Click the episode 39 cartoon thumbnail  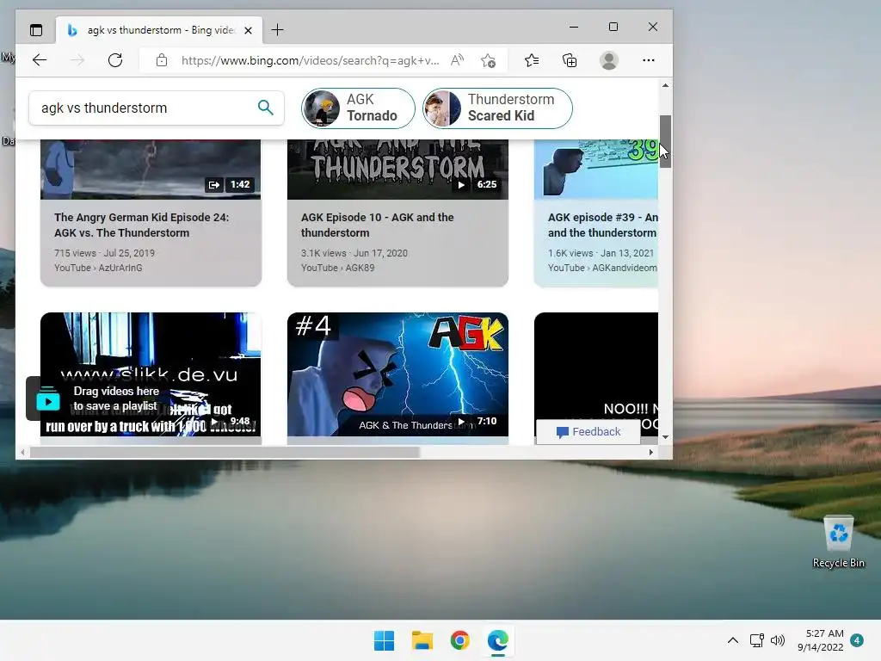[596, 170]
